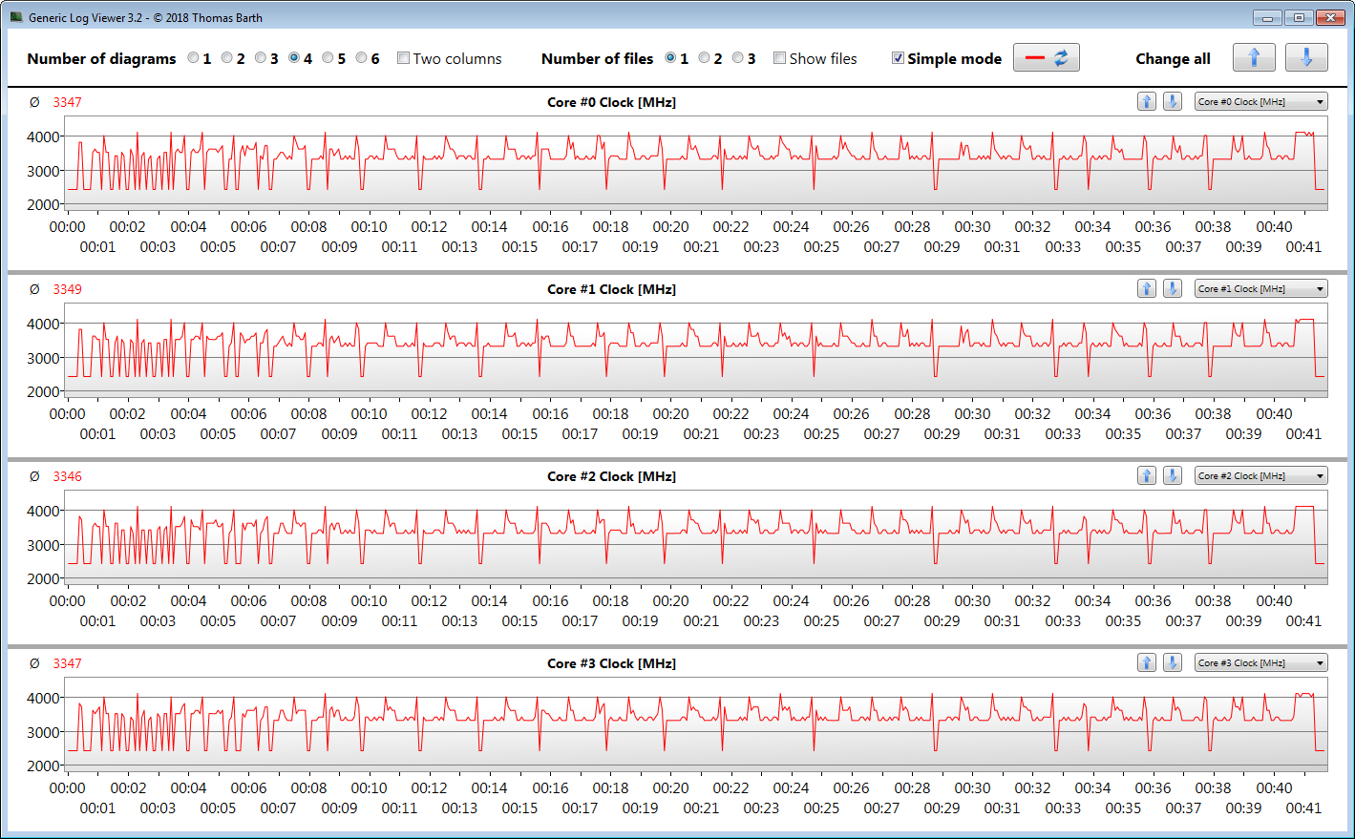Image resolution: width=1355 pixels, height=839 pixels.
Task: Click the down arrow for Core #0 Clock diagram
Action: coord(1173,102)
